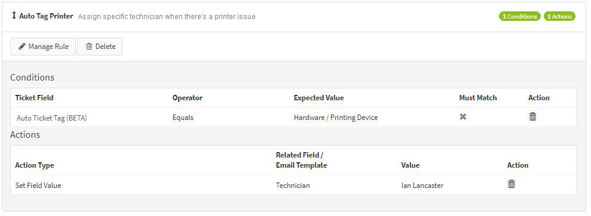Delete the Auto Ticket Tag condition via trash icon
Image resolution: width=591 pixels, height=216 pixels.
pyautogui.click(x=532, y=116)
